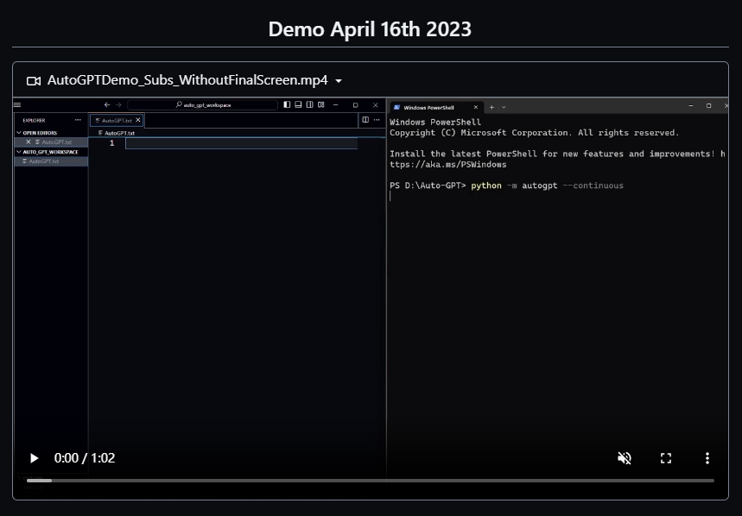Unmute the demo video
Image resolution: width=742 pixels, height=516 pixels.
[625, 458]
